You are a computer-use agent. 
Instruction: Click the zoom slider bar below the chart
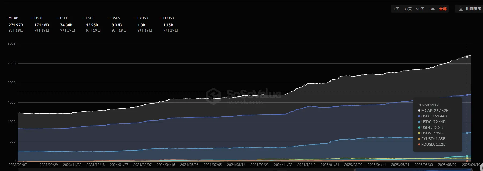coord(242,170)
